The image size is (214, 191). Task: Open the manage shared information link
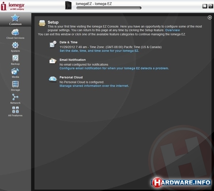pos(94,86)
